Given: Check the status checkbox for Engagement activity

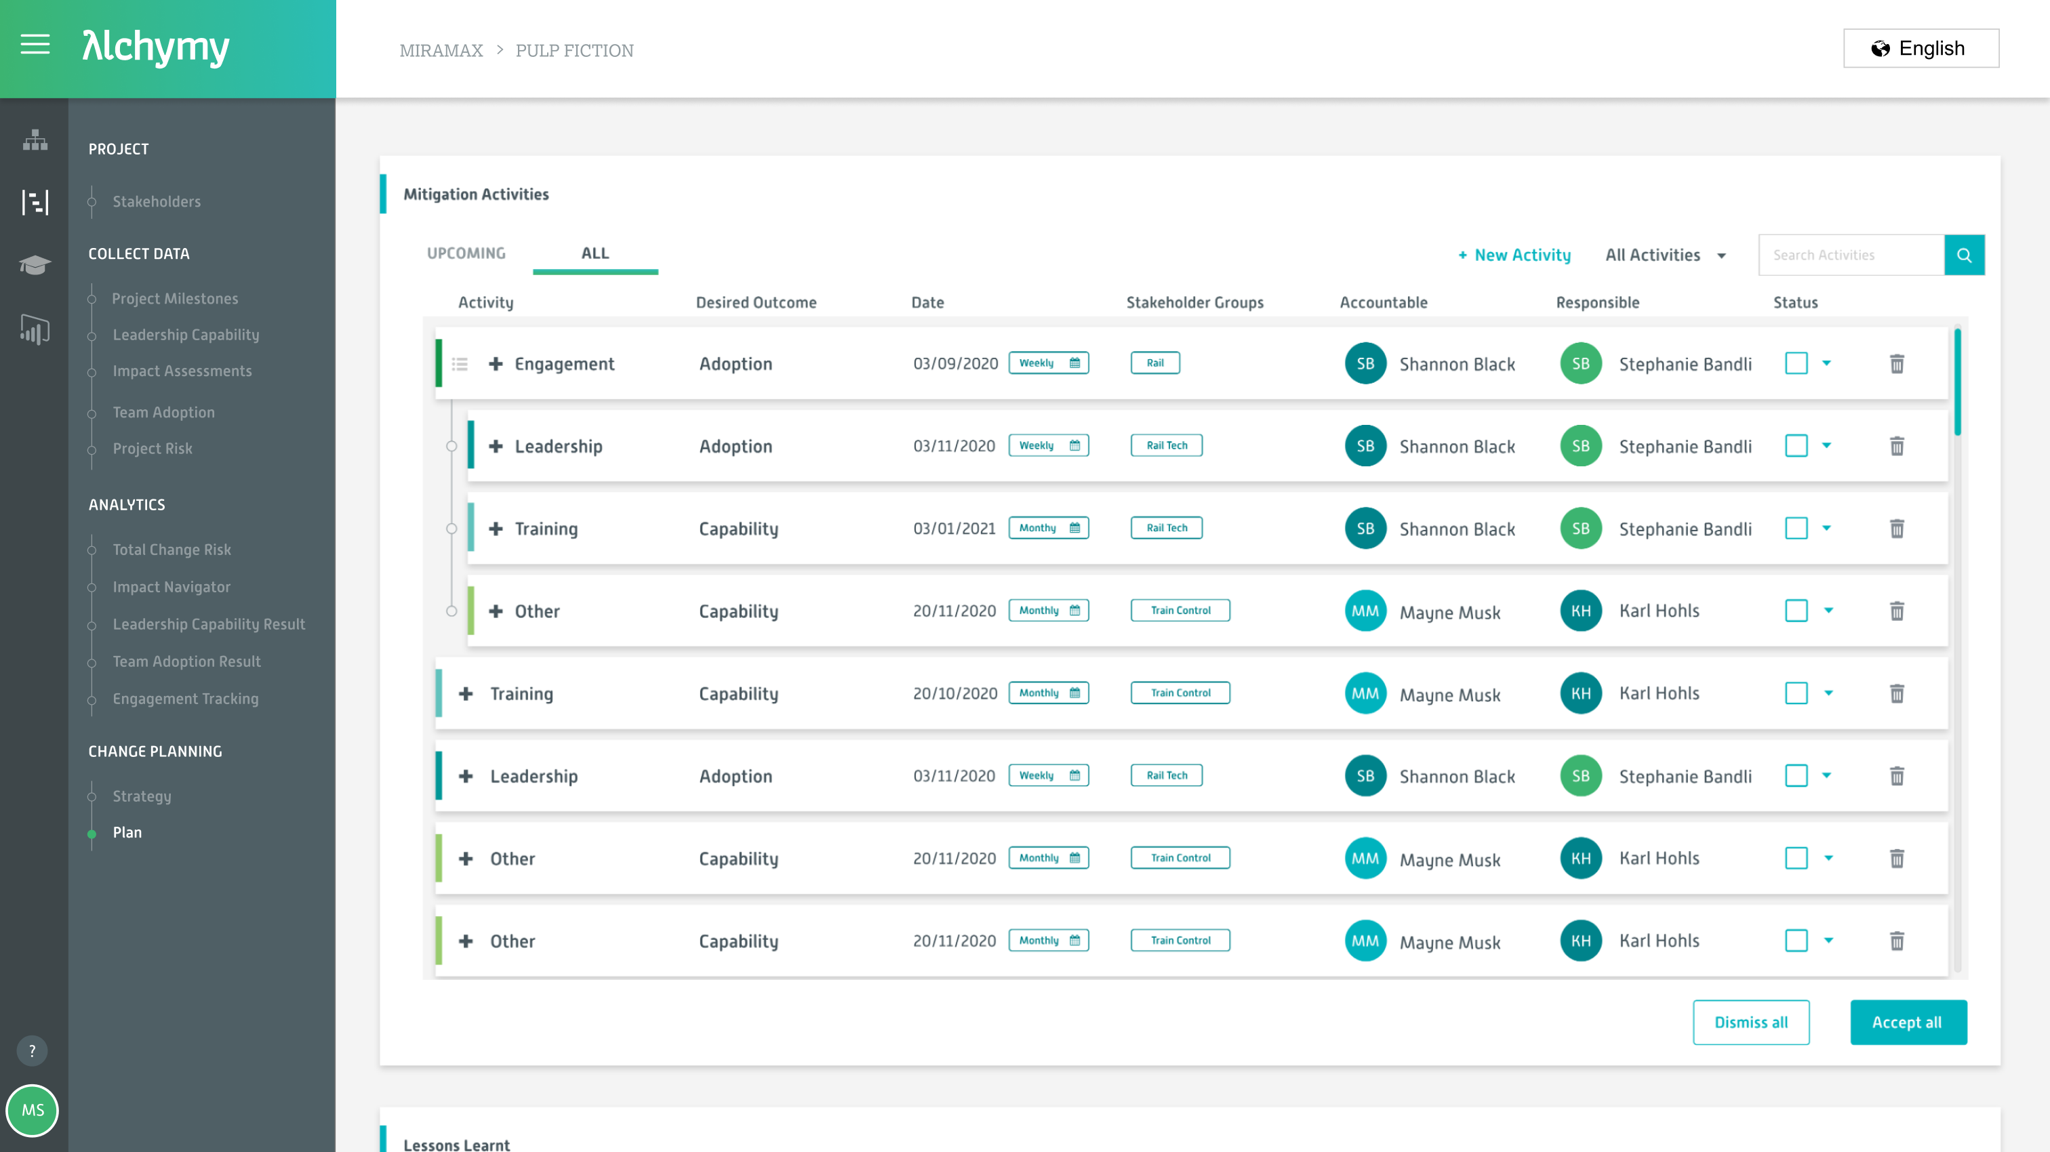Looking at the screenshot, I should (x=1796, y=363).
